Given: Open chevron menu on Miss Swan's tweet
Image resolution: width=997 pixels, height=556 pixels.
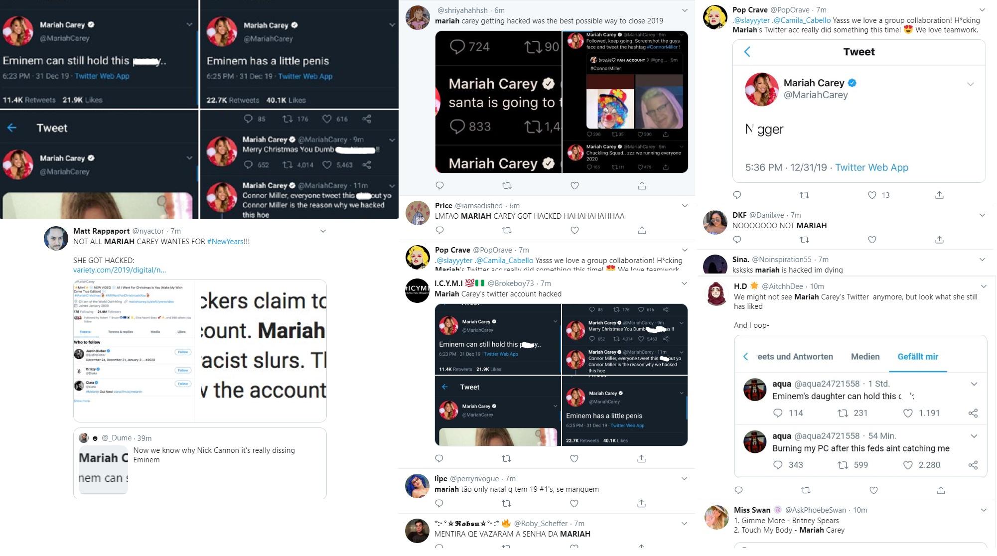Looking at the screenshot, I should [x=984, y=510].
